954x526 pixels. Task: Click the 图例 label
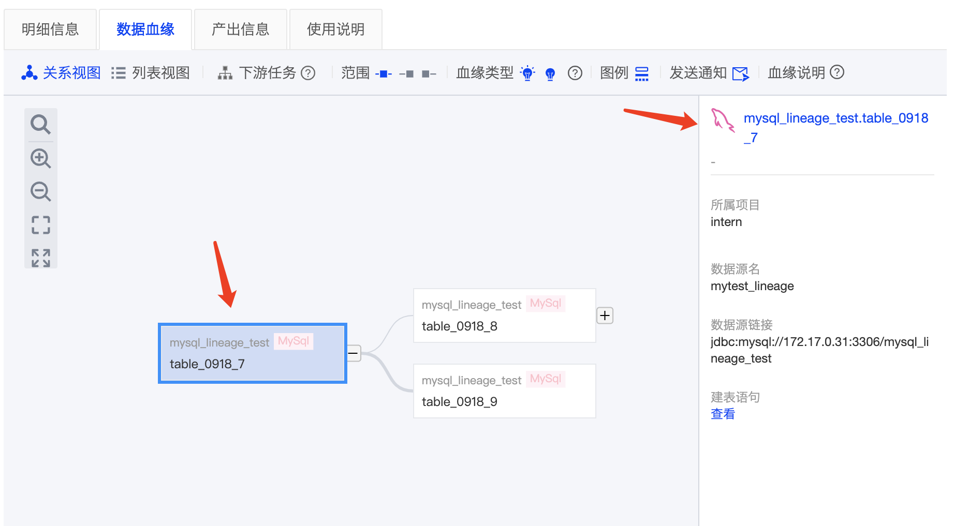[614, 73]
